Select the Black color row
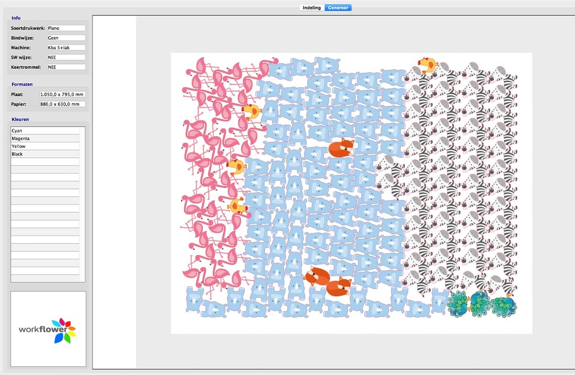The image size is (575, 375). tap(45, 154)
